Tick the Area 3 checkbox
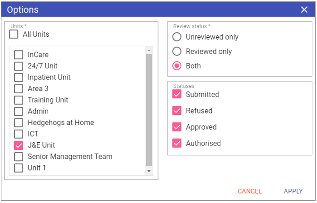 (18, 89)
